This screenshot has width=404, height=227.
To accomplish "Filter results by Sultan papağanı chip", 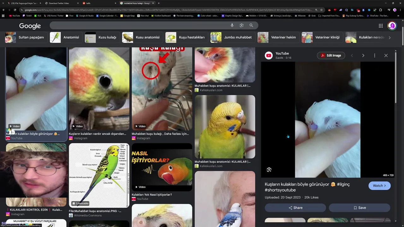I will click(26, 37).
